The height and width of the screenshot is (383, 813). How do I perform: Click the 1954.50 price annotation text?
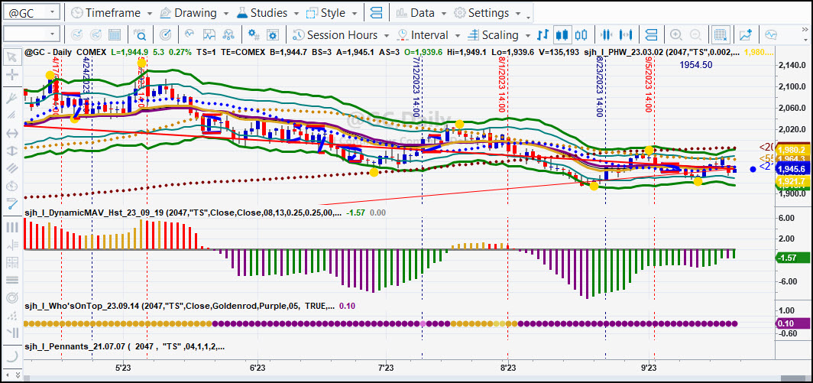[x=695, y=64]
